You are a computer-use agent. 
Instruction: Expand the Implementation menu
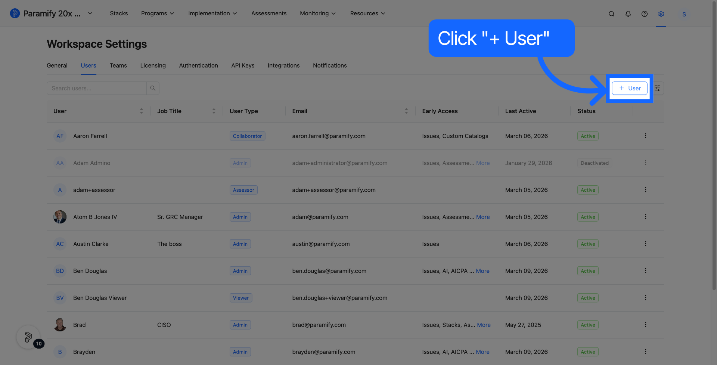(x=212, y=13)
